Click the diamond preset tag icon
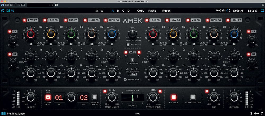This screenshot has height=116, width=265. (x=52, y=5)
